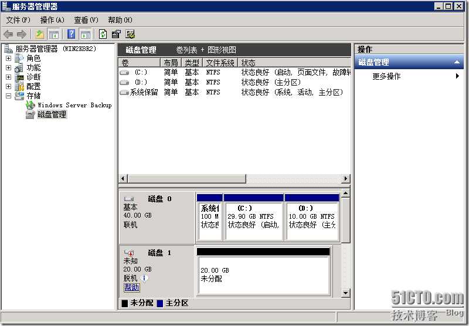
Task: Open the 操作(A) menu
Action: click(x=52, y=20)
